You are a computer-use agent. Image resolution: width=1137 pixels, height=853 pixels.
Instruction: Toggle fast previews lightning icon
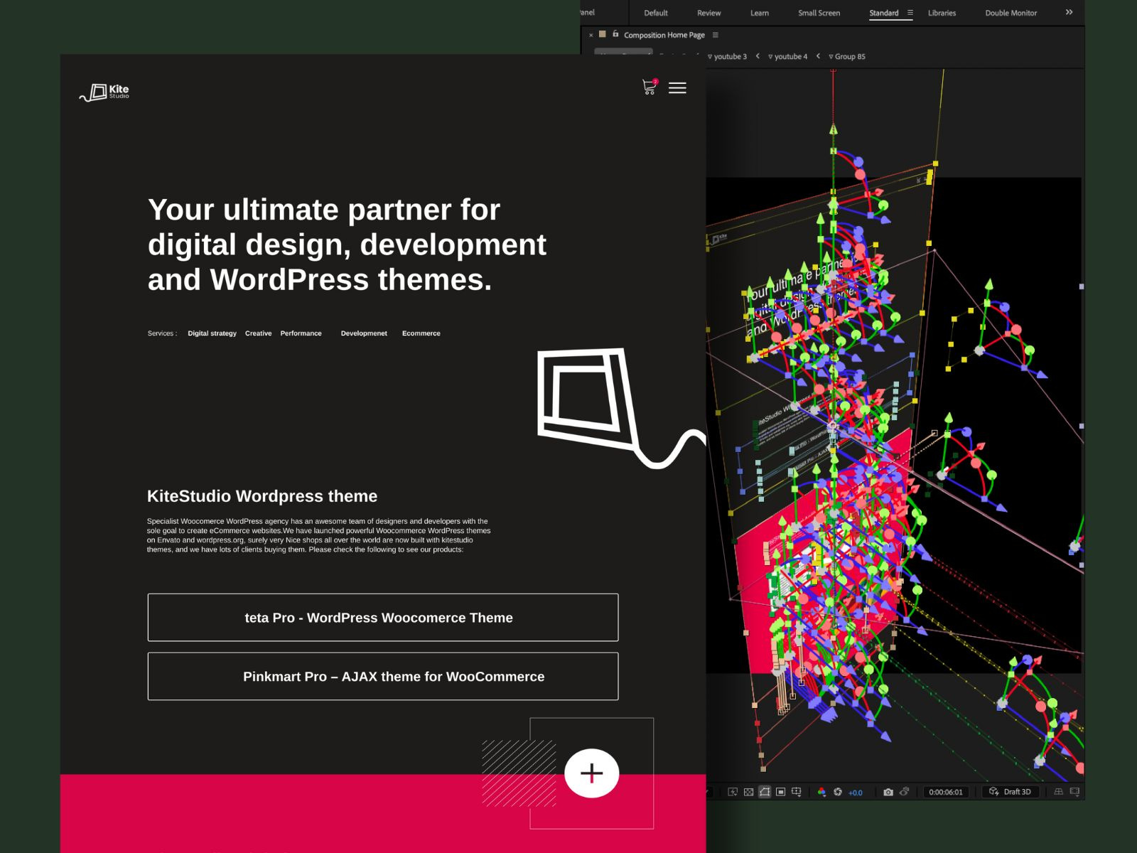(x=733, y=792)
